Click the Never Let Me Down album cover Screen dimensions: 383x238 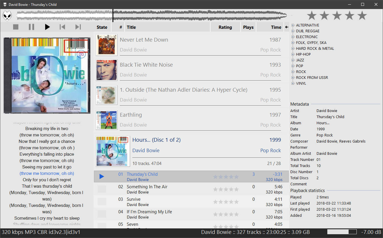106,45
